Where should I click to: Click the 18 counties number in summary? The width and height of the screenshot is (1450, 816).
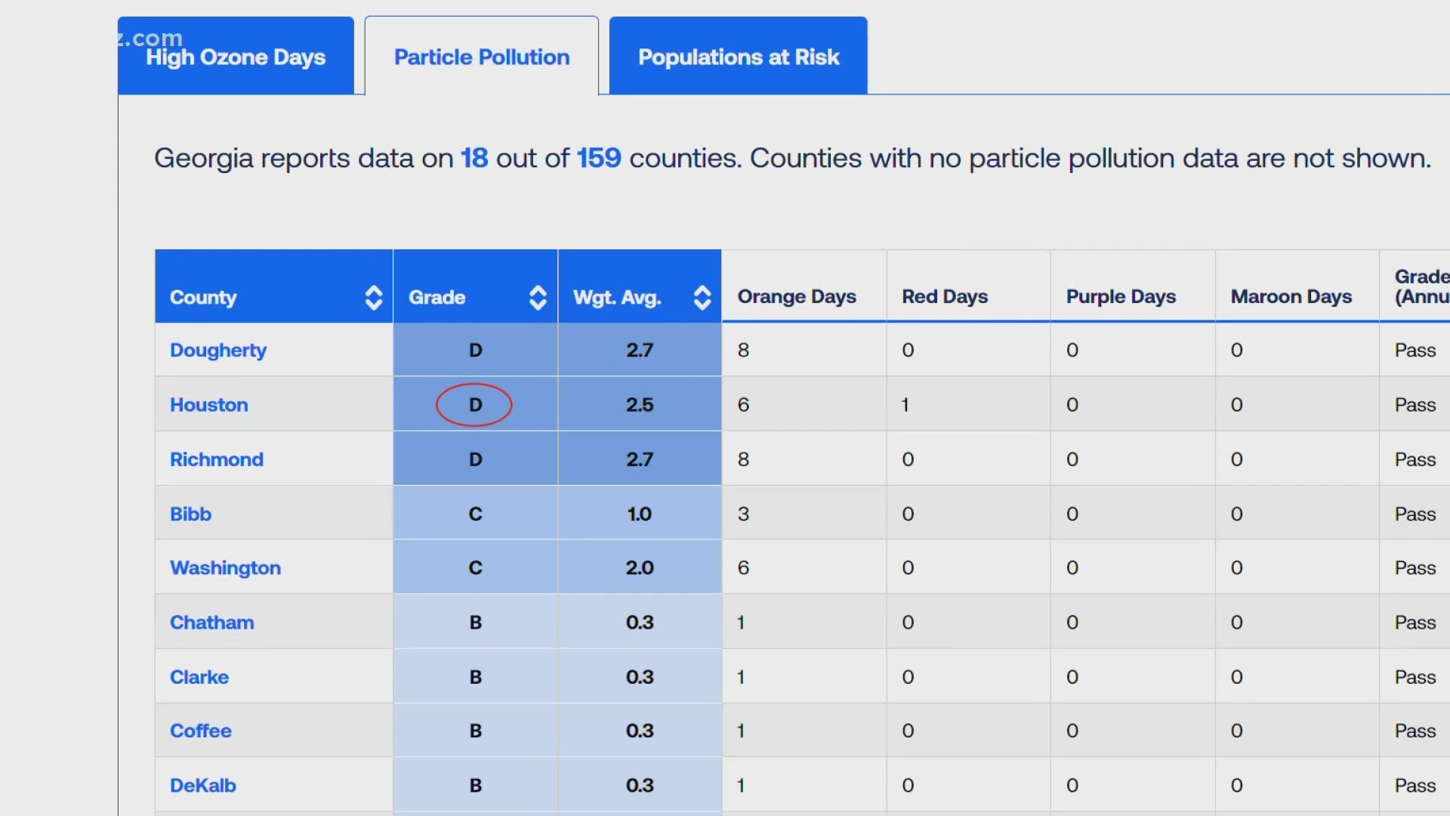pos(474,158)
